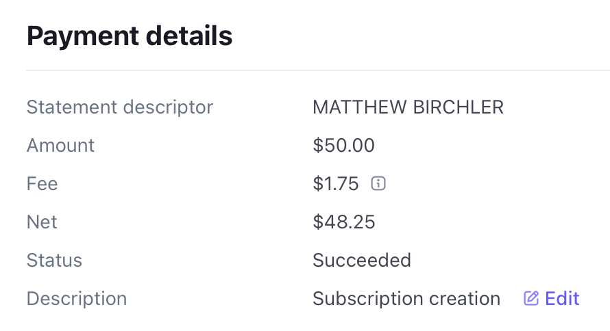Click the Status label

point(54,260)
